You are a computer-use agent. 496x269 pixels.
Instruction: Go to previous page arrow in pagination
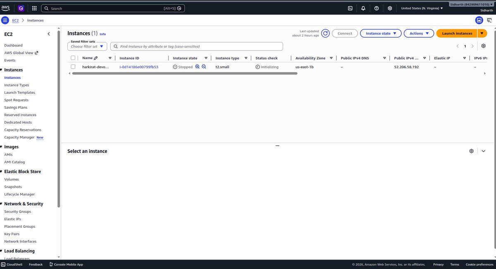(457, 46)
